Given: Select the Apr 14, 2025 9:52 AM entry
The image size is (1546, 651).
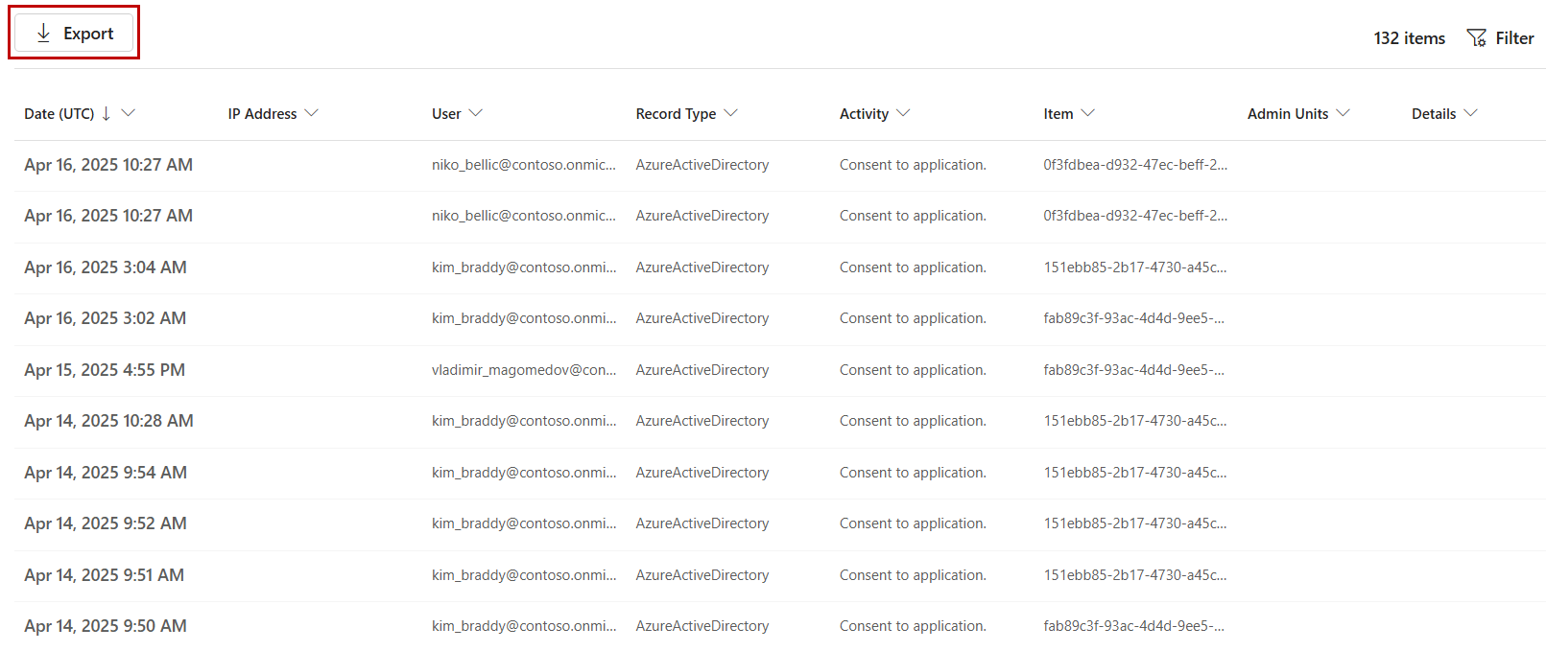Looking at the screenshot, I should tap(106, 523).
